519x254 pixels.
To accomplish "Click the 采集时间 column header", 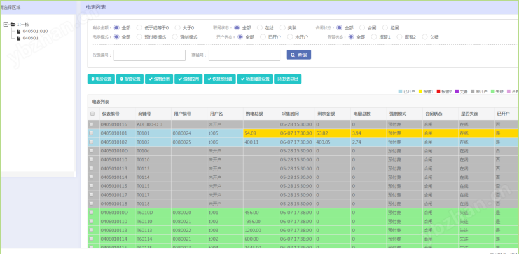I will click(x=289, y=114).
